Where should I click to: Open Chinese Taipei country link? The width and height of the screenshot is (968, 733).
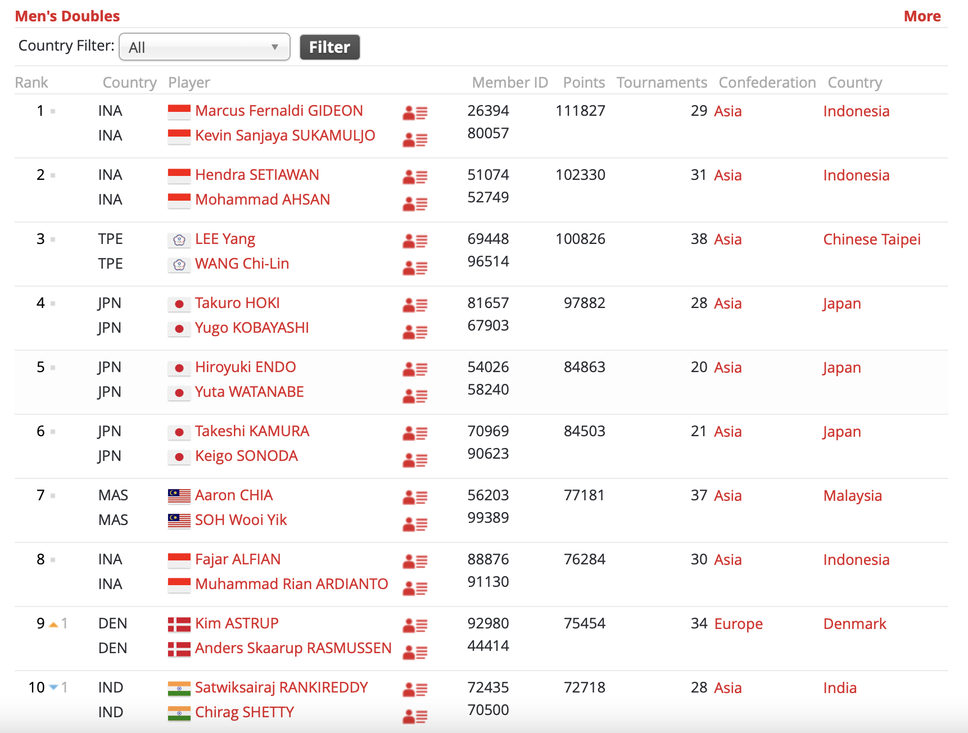(872, 239)
